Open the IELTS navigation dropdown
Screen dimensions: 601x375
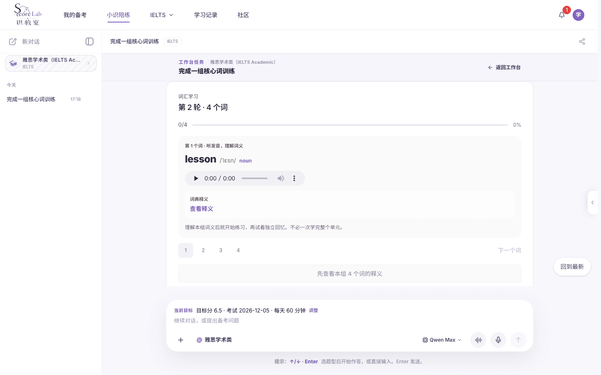click(162, 15)
